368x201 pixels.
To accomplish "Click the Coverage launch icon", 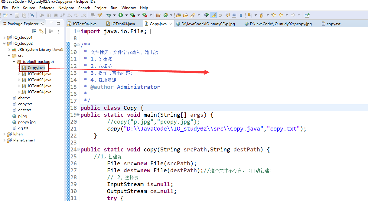I will pos(132,15).
